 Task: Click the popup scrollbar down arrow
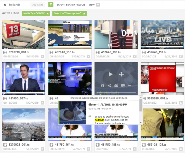click(x=141, y=122)
